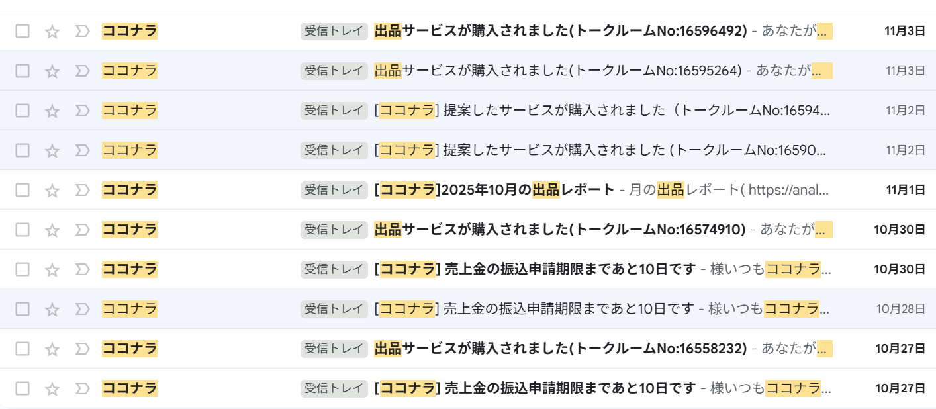Image resolution: width=936 pixels, height=409 pixels.
Task: Star the 2025年10月の出品レポート email
Action: (x=52, y=190)
